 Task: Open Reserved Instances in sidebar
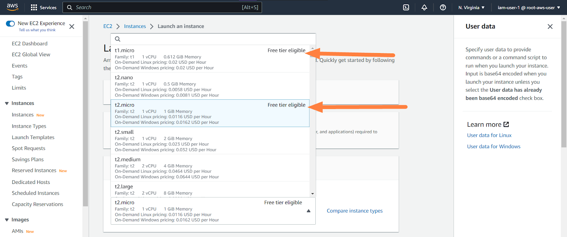tap(34, 170)
